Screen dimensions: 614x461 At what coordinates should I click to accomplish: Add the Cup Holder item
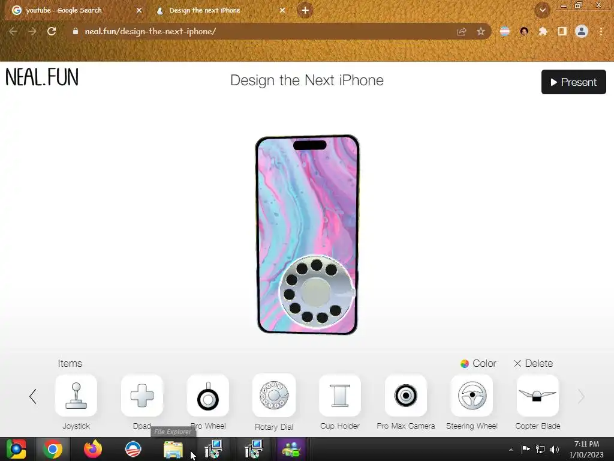click(x=340, y=396)
